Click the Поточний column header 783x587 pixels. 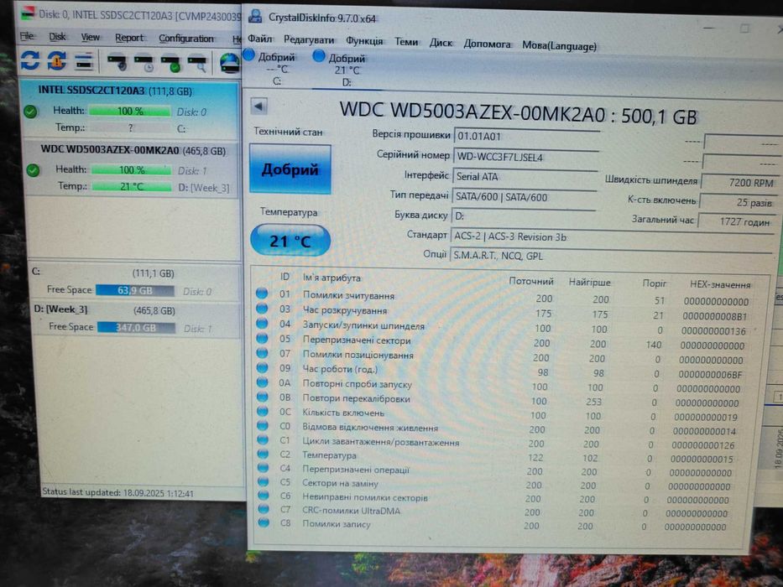tap(531, 282)
